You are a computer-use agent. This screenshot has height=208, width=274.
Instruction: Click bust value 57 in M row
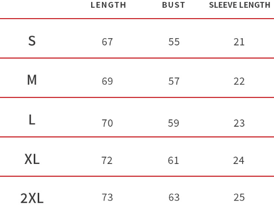[x=174, y=81]
